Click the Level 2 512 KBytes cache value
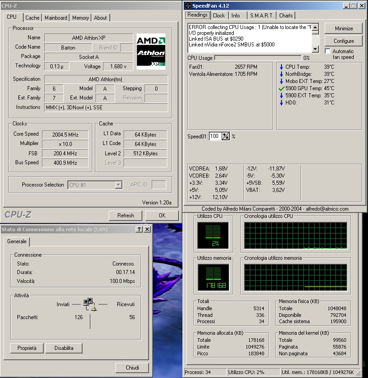 tap(145, 154)
